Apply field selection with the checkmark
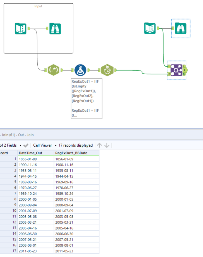 coord(26,145)
